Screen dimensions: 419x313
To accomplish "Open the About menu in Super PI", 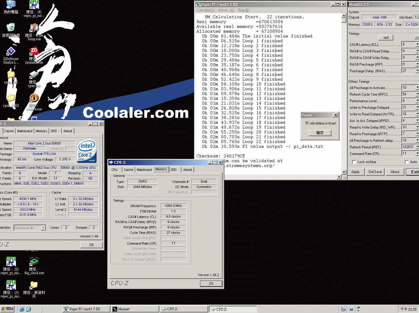I will pos(226,10).
